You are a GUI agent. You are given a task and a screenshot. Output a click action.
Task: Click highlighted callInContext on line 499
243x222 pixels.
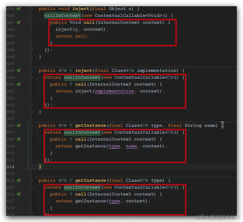click(82, 77)
